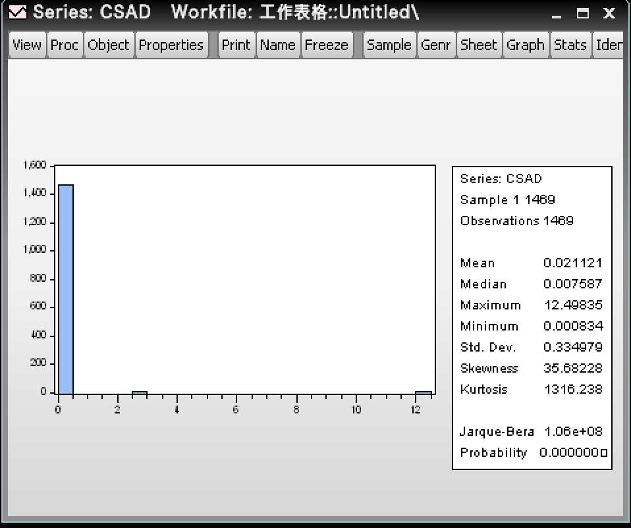Click the Genr button
Viewport: 631px width, 528px height.
coord(436,45)
